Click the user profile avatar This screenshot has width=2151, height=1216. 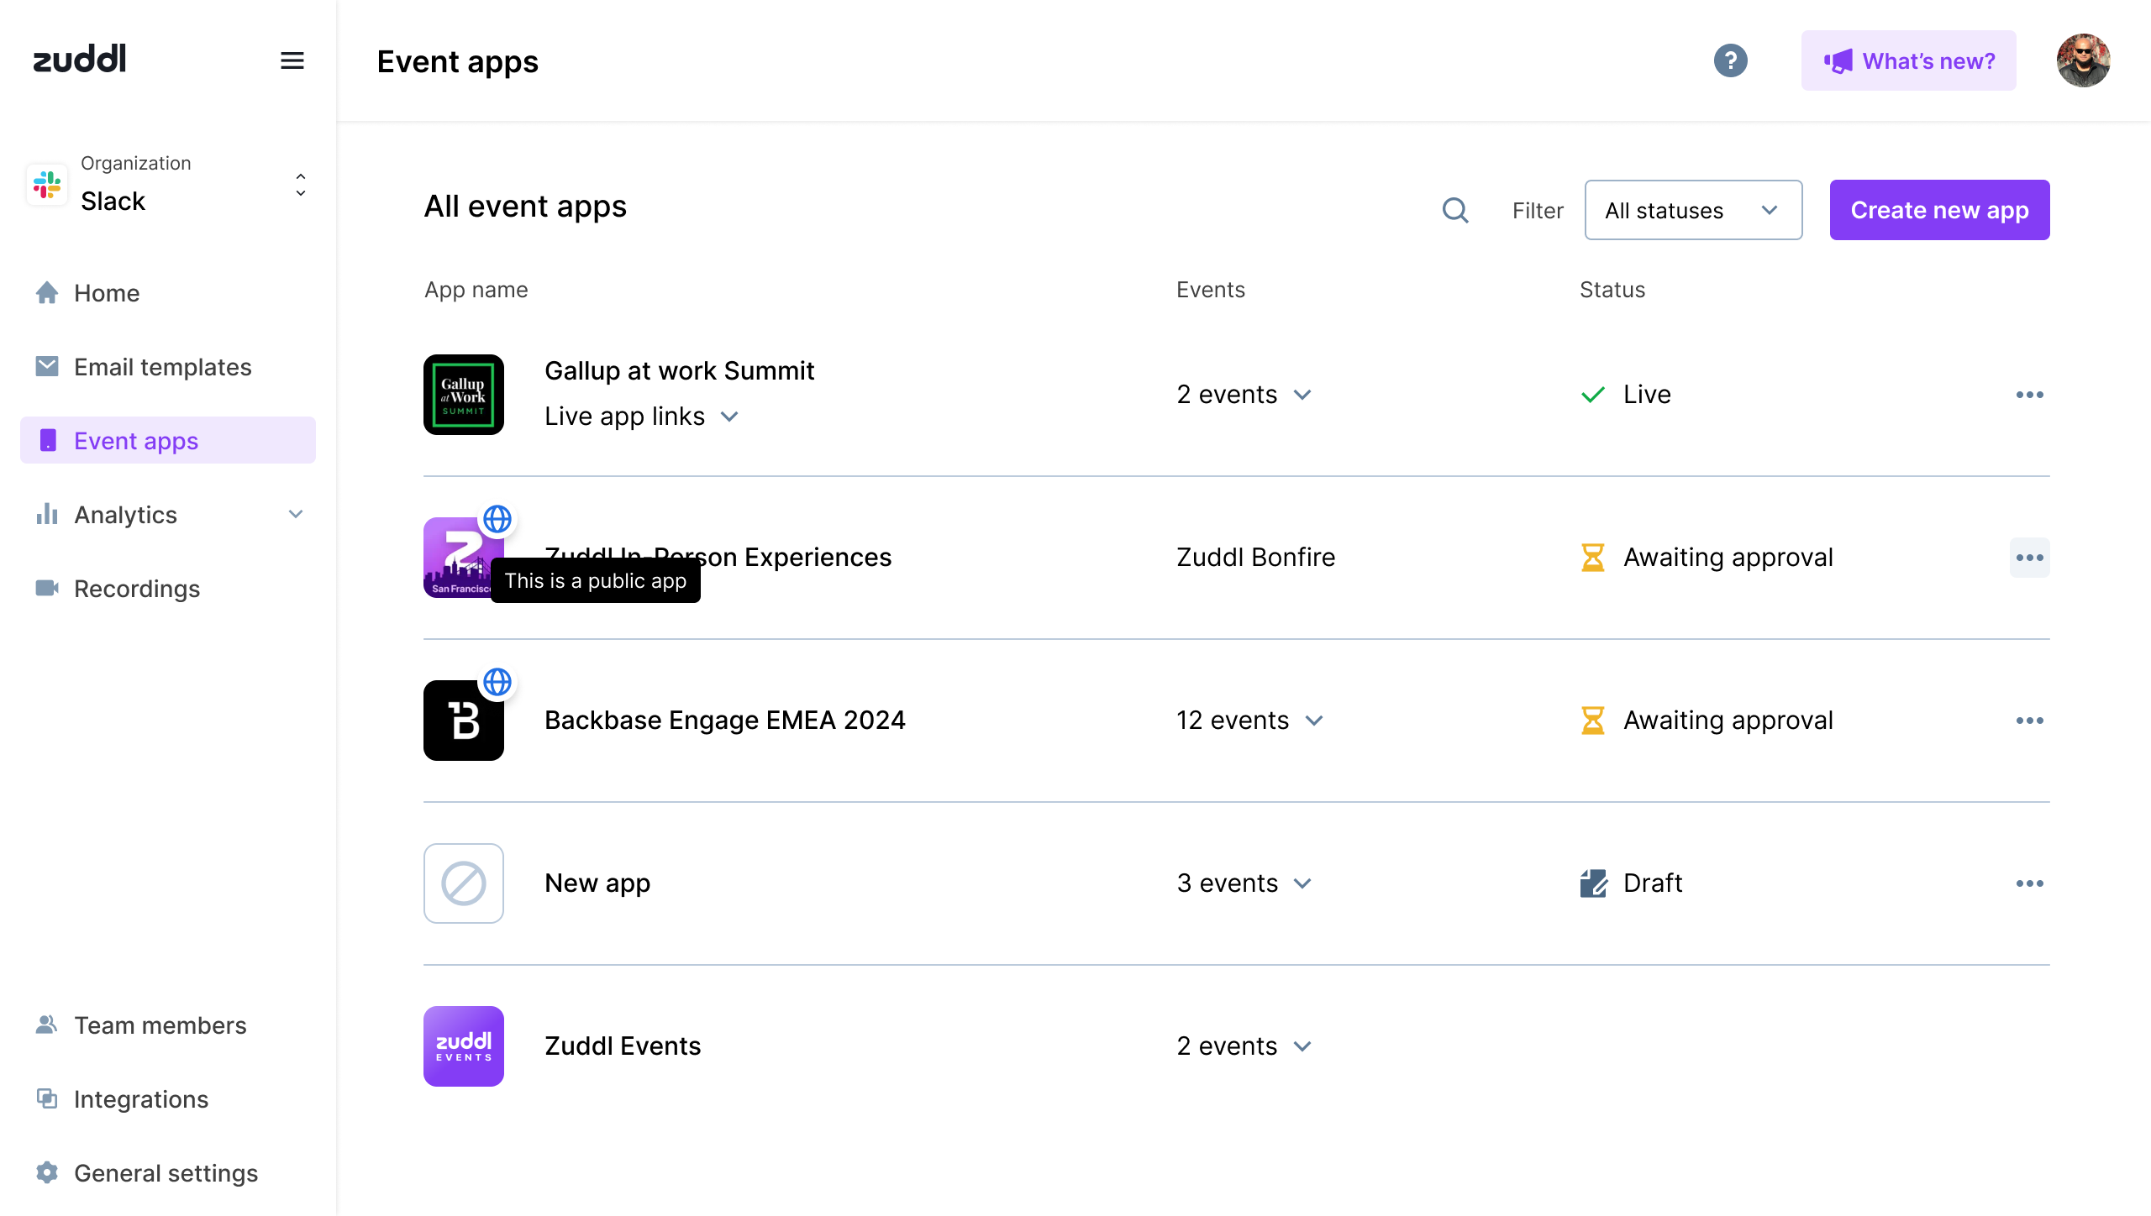click(2082, 60)
